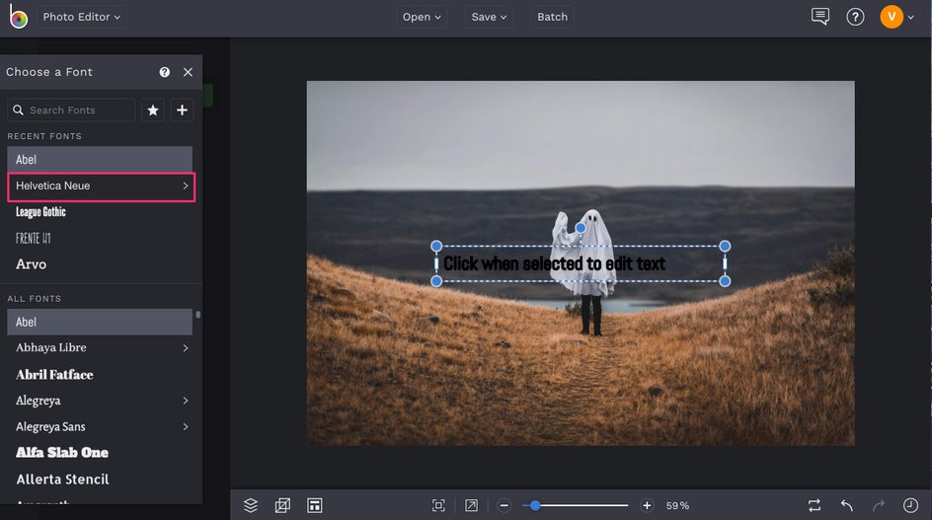Expand Abhaya Libre variants chevron
The height and width of the screenshot is (520, 932).
pos(186,348)
